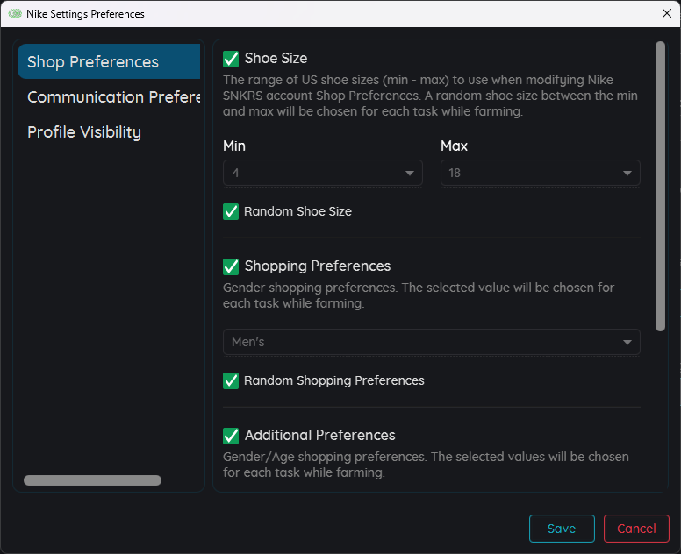
Task: Open the Min shoe size dropdown
Action: click(x=322, y=174)
